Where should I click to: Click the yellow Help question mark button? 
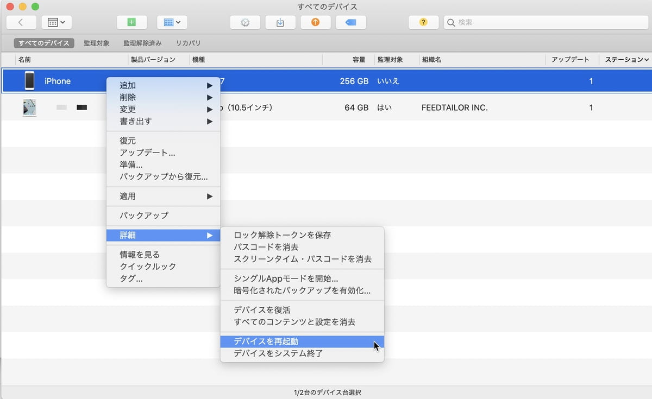click(x=423, y=22)
